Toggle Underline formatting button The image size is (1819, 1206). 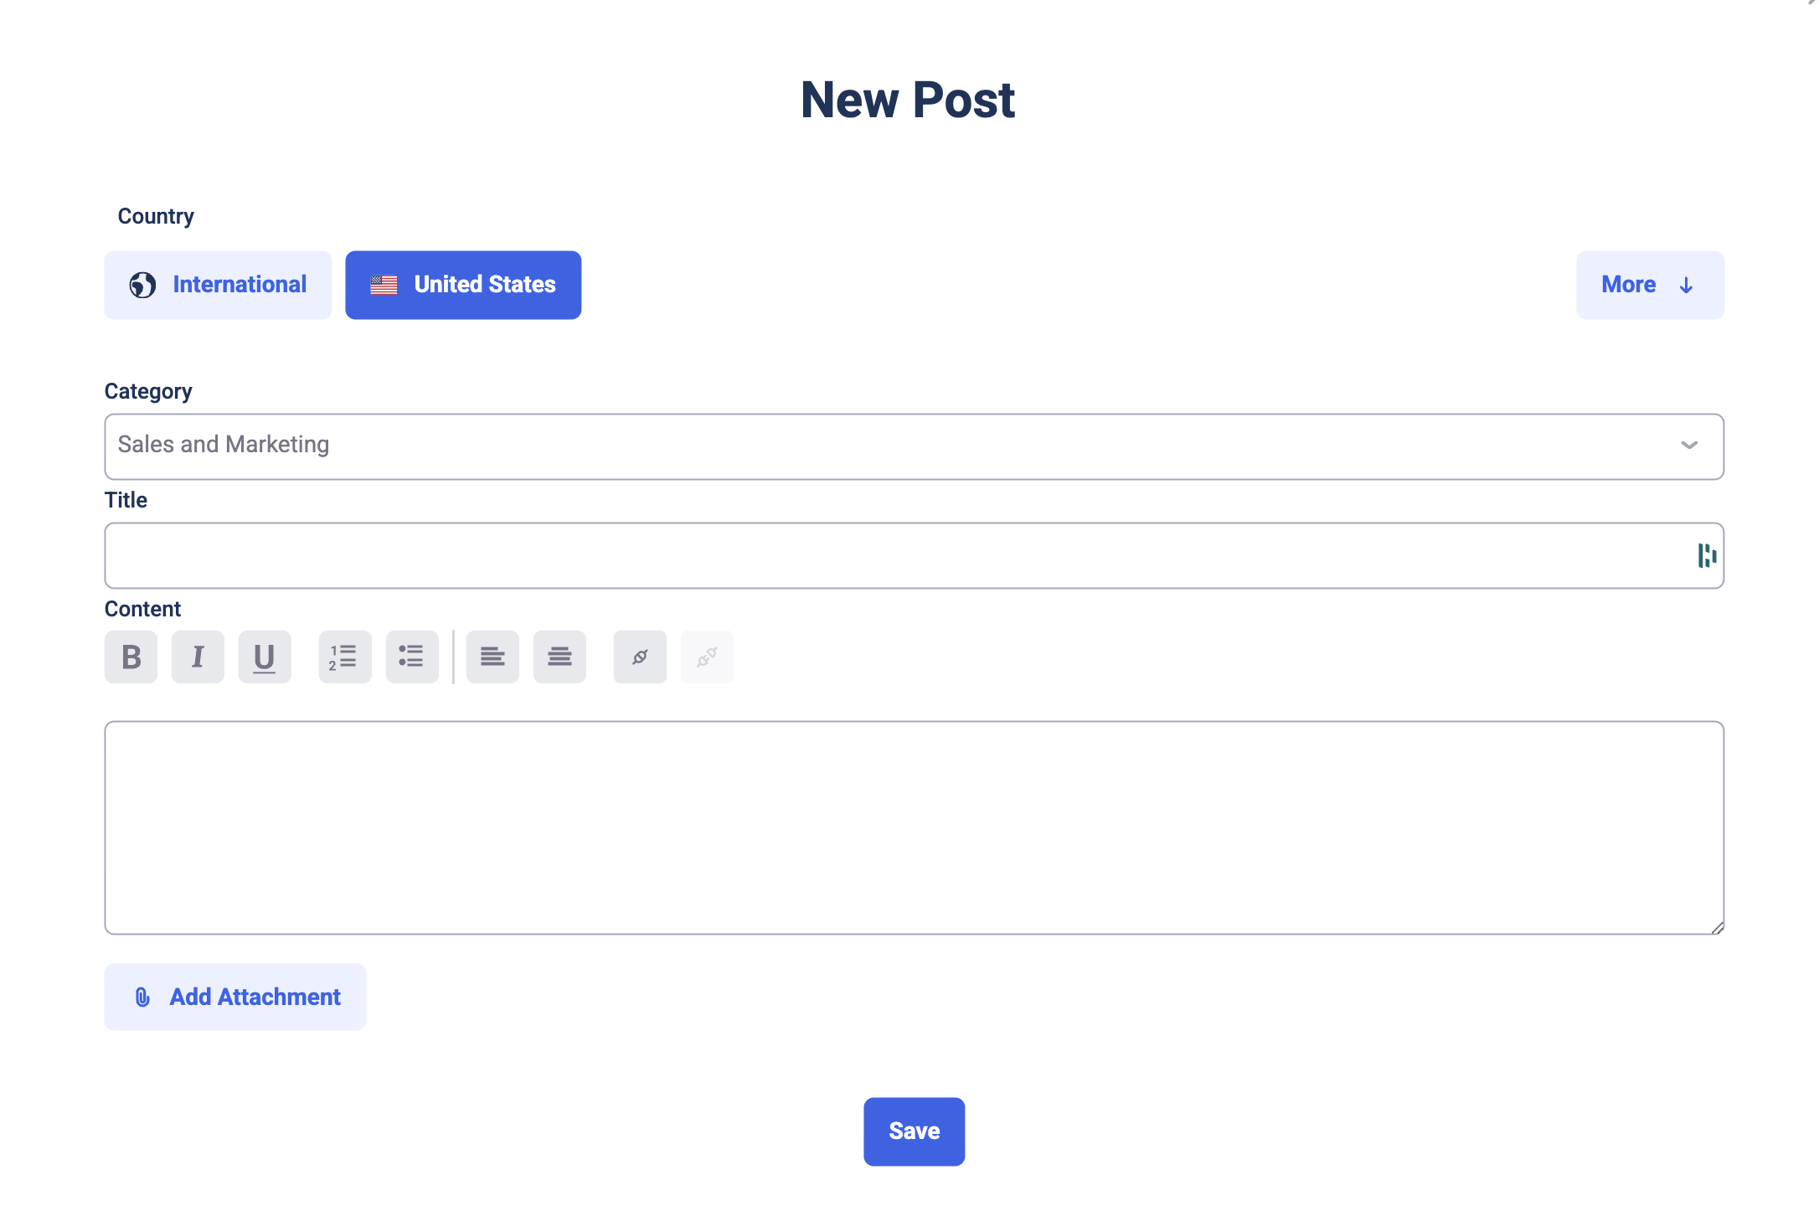click(x=265, y=657)
